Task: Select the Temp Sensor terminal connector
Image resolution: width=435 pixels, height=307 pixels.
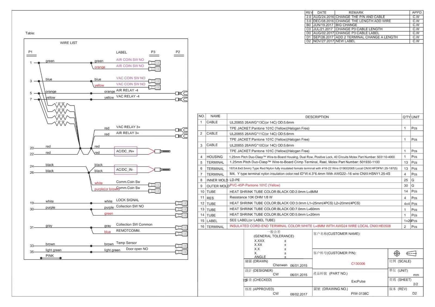Action: (x=181, y=246)
